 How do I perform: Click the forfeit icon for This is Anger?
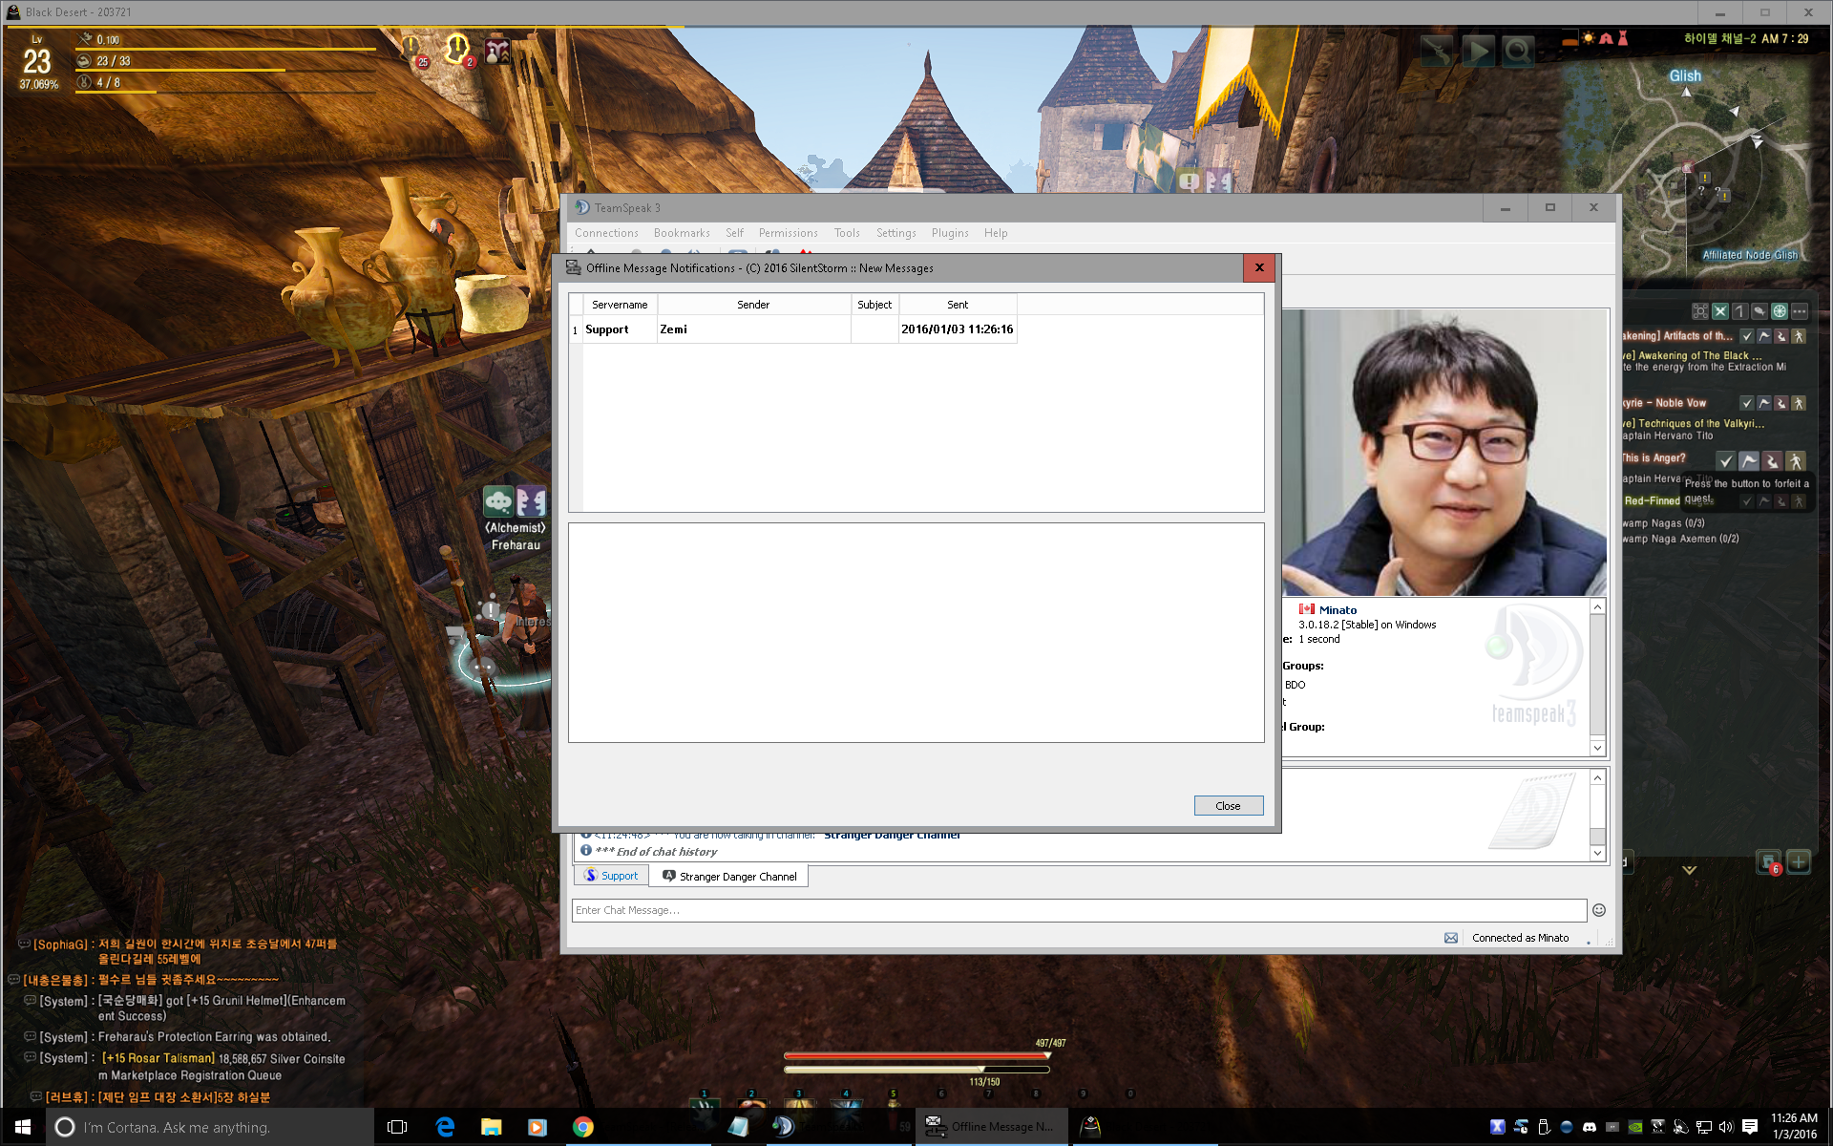pyautogui.click(x=1773, y=461)
